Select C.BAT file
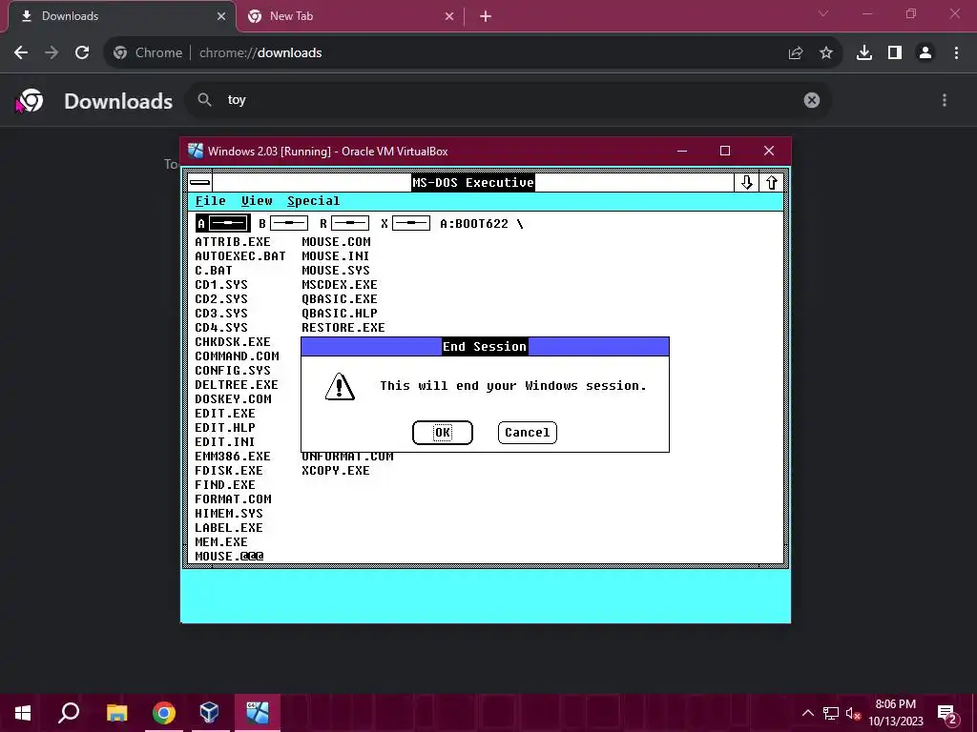 tap(213, 270)
